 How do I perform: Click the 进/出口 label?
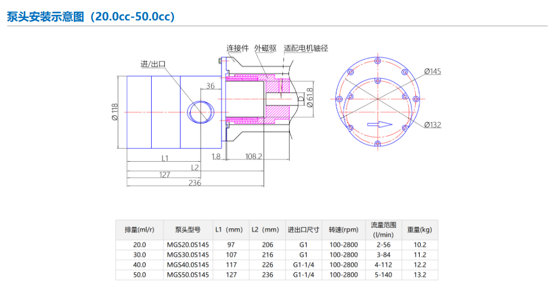(153, 64)
